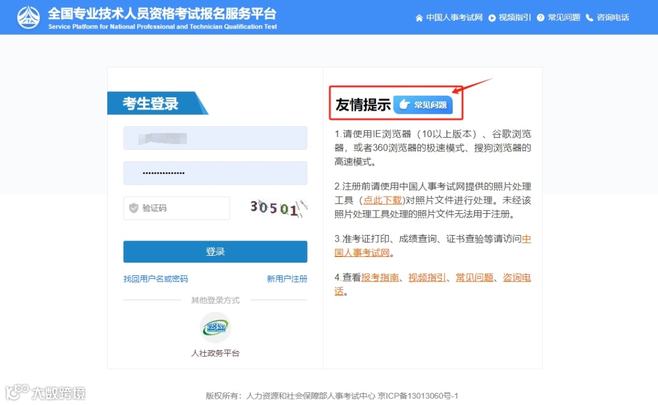Open the 常见问题 link in tip 4
The height and width of the screenshot is (405, 658).
[475, 278]
